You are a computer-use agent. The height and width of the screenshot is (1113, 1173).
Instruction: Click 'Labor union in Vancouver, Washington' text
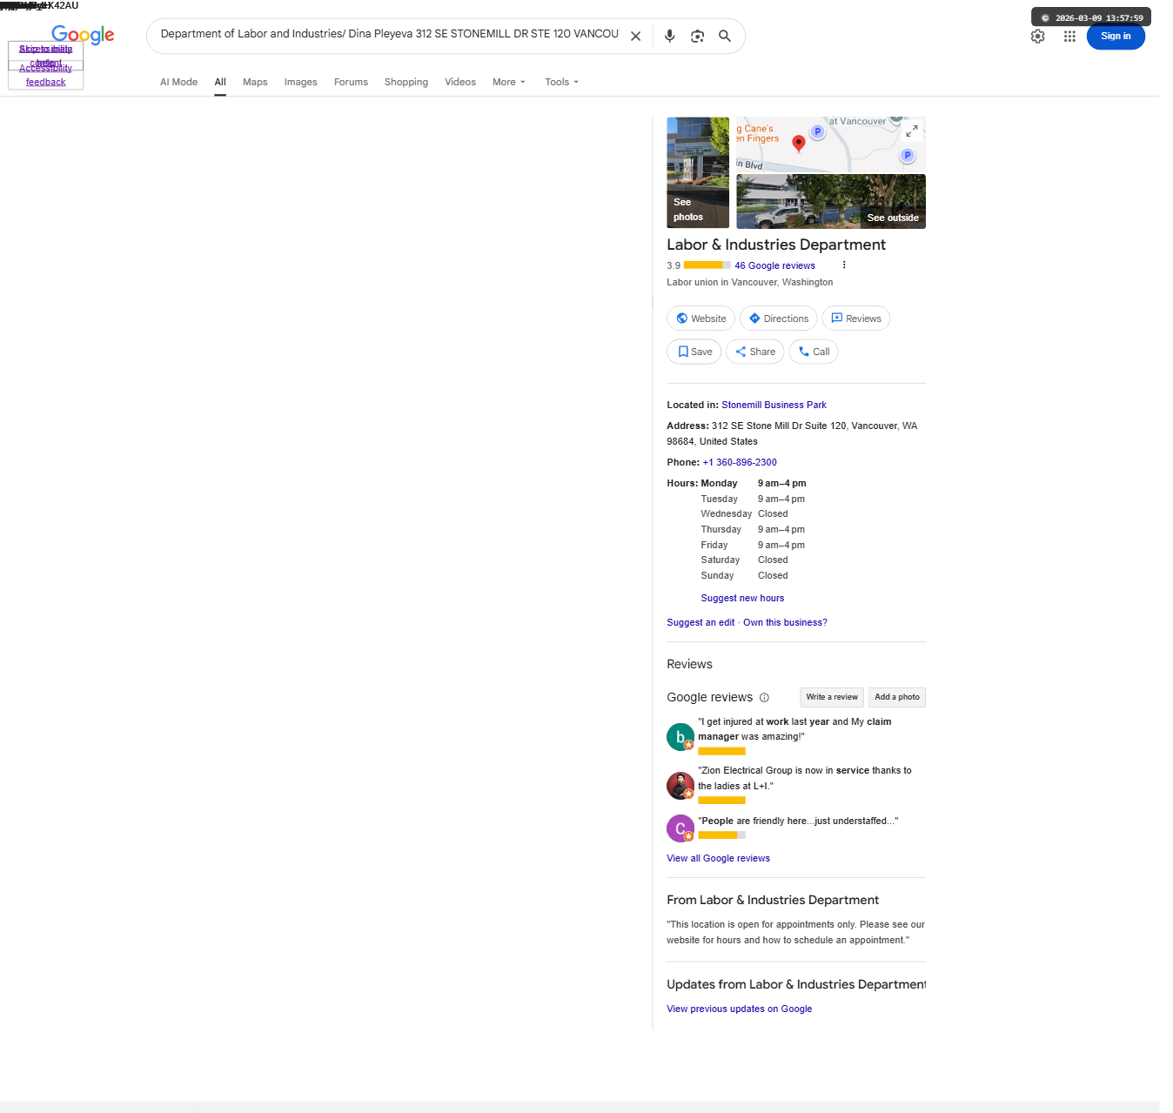pos(750,283)
